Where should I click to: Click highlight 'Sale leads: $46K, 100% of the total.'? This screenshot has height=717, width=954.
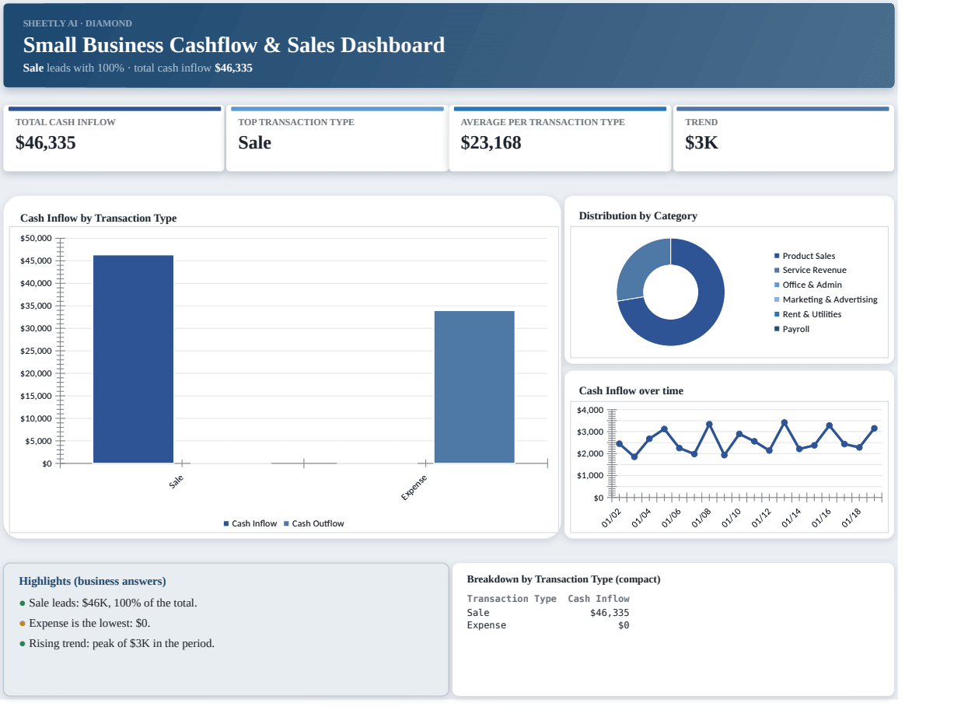click(x=108, y=603)
